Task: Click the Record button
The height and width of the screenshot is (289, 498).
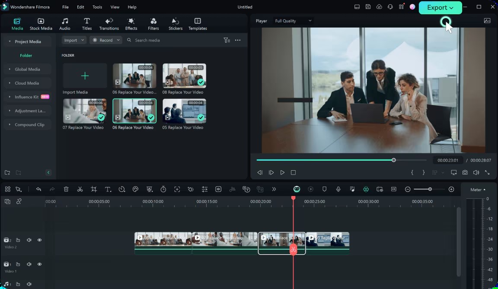Action: (106, 40)
